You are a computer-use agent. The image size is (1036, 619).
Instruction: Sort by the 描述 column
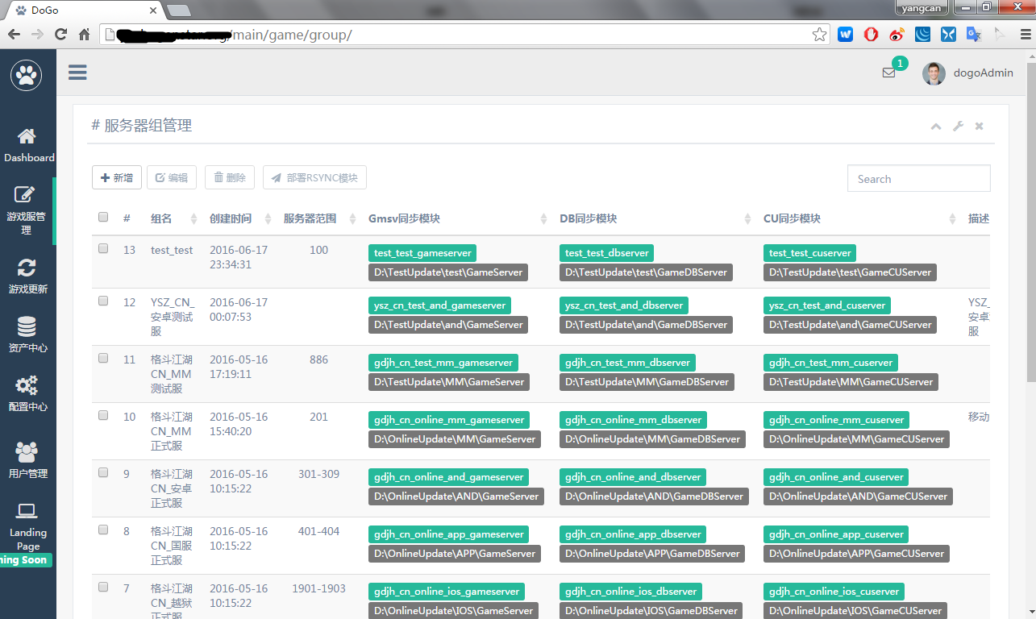pyautogui.click(x=979, y=219)
